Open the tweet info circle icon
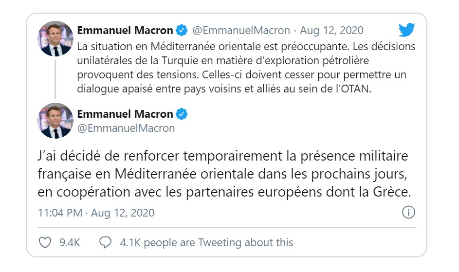The image size is (459, 272). [408, 212]
